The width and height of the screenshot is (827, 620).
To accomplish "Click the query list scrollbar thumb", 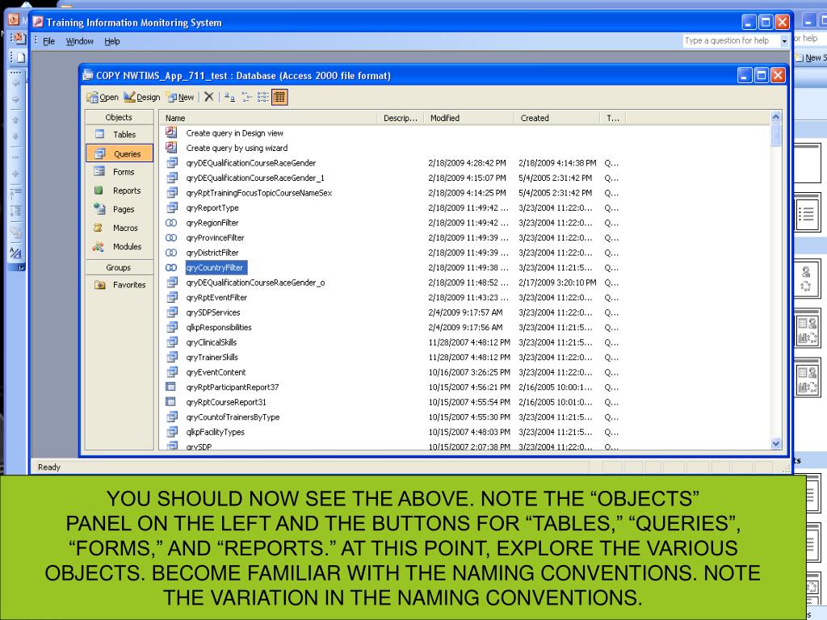I will (775, 135).
